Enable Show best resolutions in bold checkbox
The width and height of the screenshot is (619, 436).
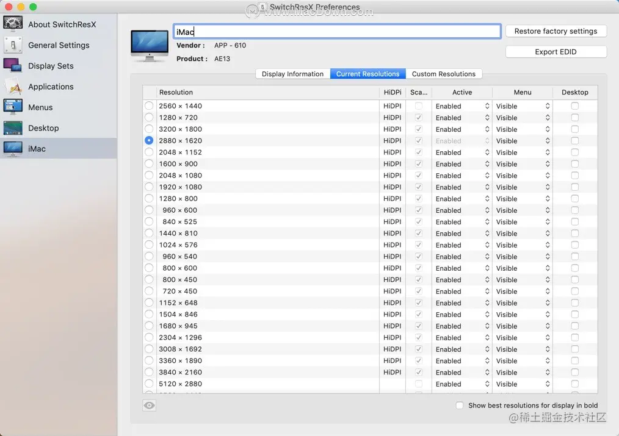[460, 406]
